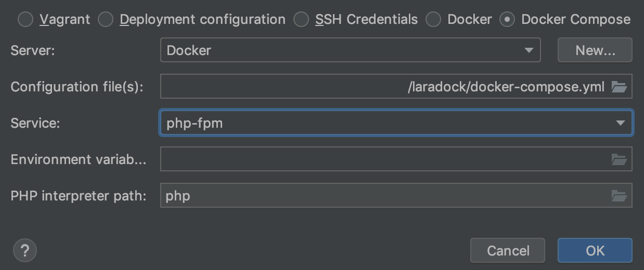The height and width of the screenshot is (270, 644).
Task: Open the Service dropdown showing php-fpm
Action: (395, 123)
